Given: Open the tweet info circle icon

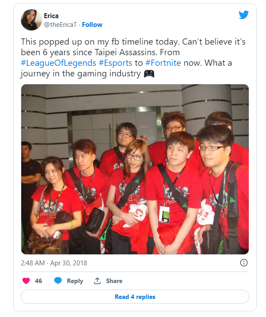Looking at the screenshot, I should 244,263.
